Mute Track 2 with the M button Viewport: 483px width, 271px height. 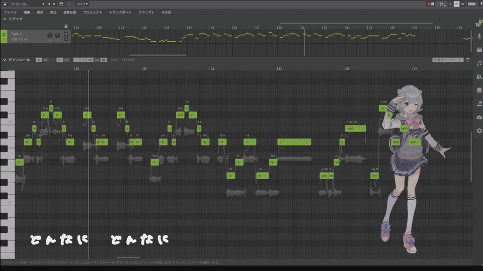click(x=66, y=34)
